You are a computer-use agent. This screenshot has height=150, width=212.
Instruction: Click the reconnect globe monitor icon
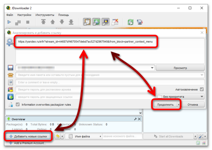(140, 22)
